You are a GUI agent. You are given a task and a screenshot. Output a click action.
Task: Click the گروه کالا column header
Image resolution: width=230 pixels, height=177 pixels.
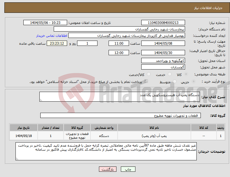[77, 128]
